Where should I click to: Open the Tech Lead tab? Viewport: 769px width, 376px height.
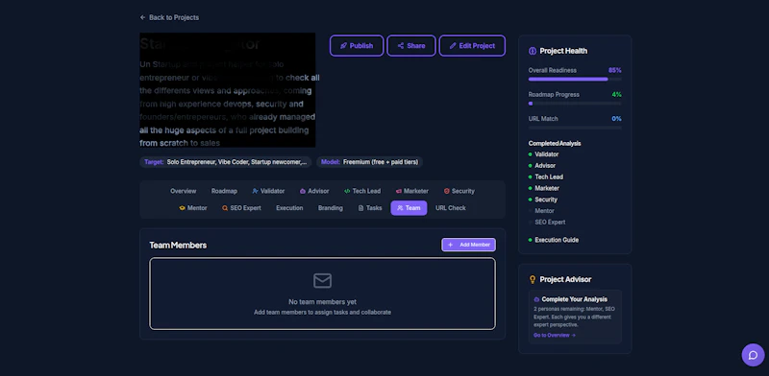362,191
